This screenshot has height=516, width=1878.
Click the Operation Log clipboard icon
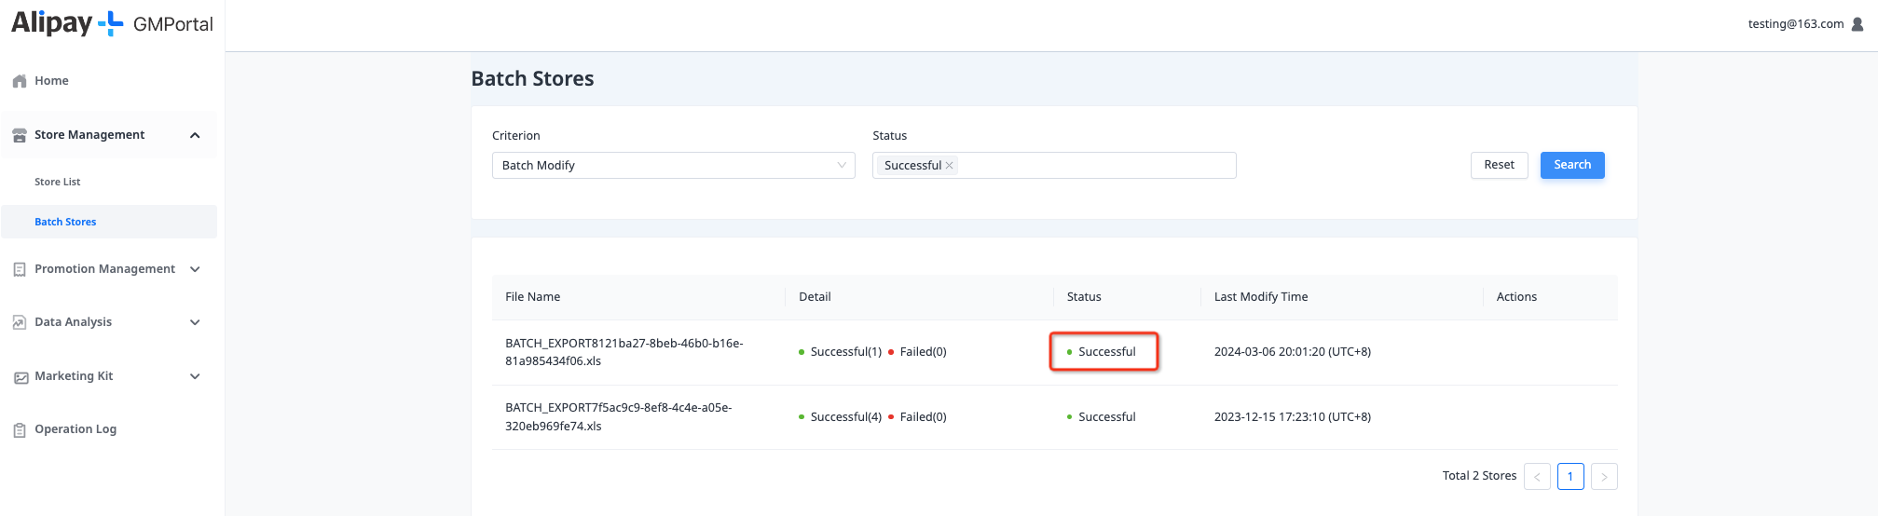[20, 430]
